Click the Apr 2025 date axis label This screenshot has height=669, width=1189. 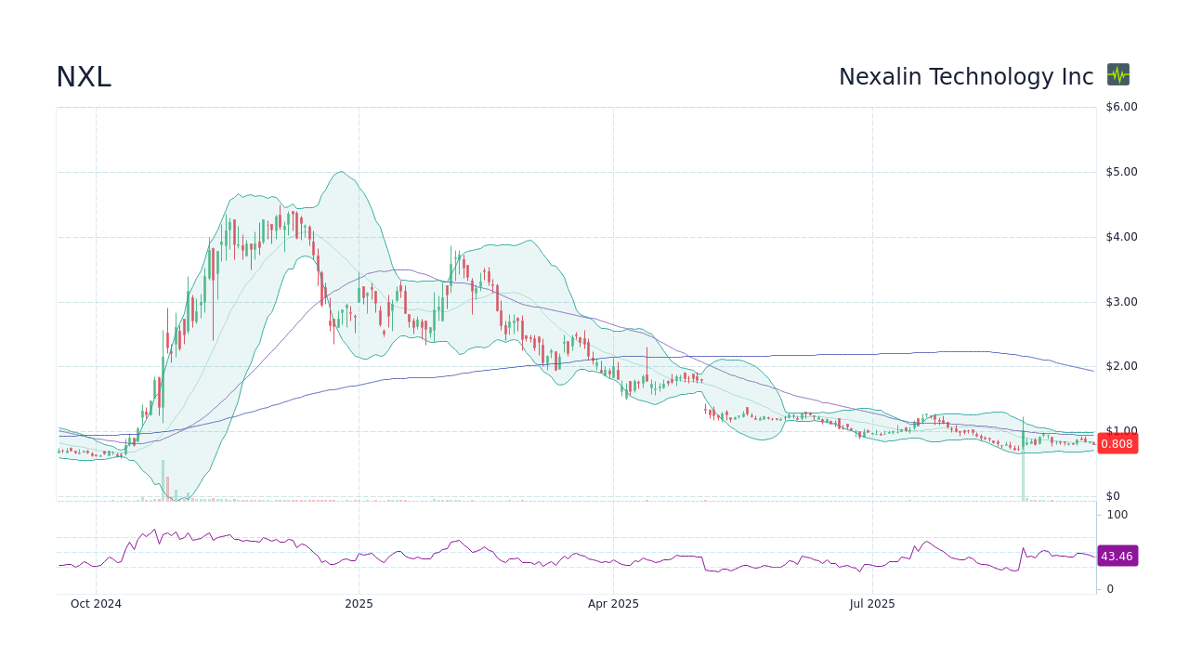tap(612, 603)
